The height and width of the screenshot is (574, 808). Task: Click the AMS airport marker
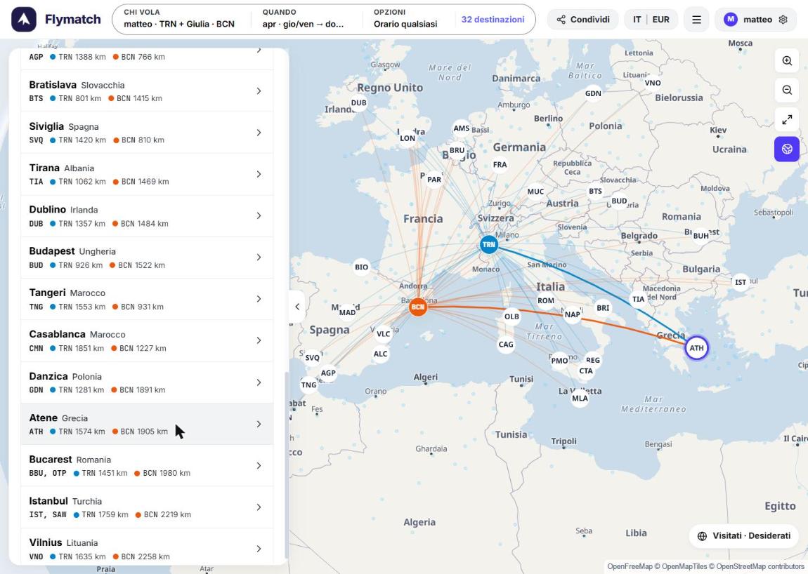click(x=462, y=128)
